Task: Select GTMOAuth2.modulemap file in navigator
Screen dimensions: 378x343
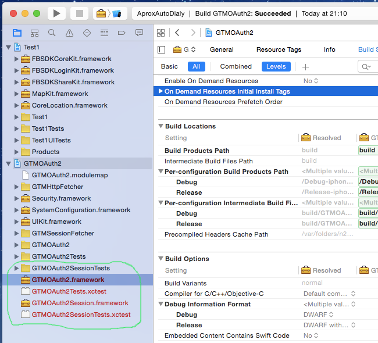Action: pyautogui.click(x=69, y=175)
